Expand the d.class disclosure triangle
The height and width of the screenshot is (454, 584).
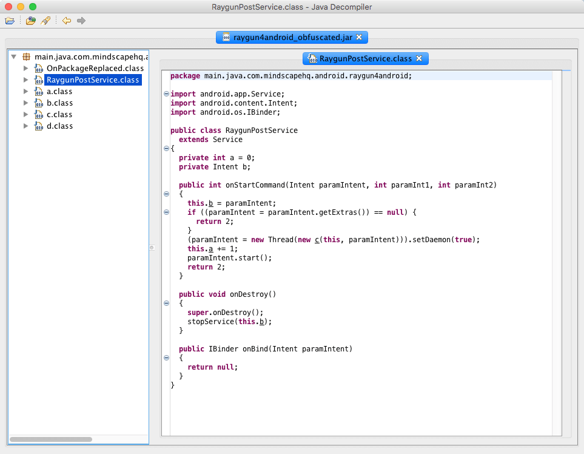tap(25, 126)
